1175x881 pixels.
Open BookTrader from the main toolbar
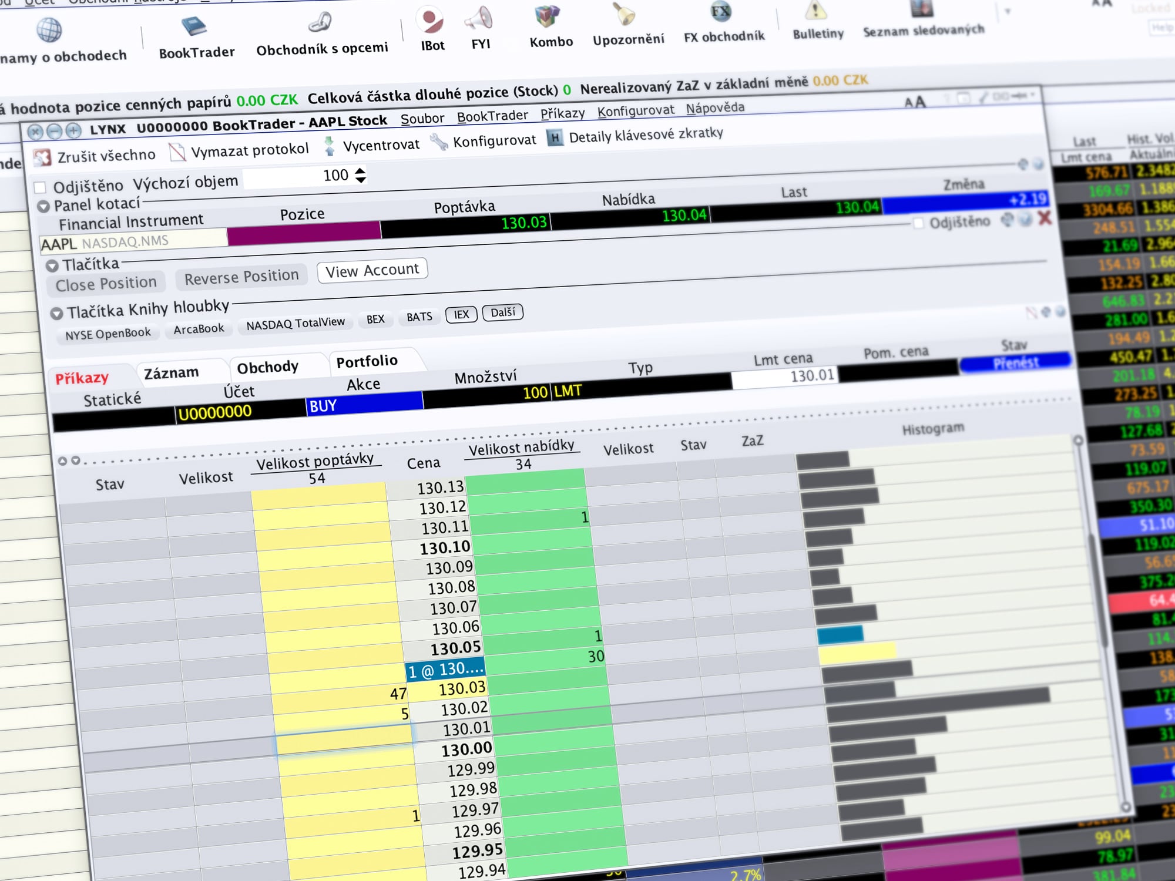point(196,38)
